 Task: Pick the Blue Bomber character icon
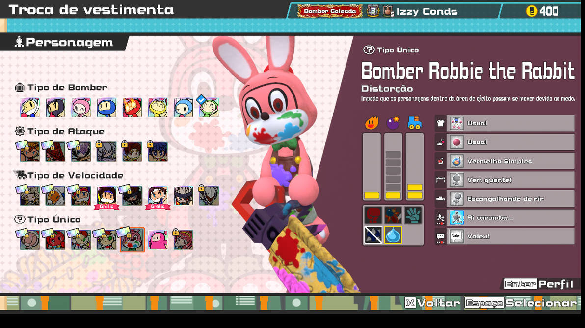[x=106, y=108]
